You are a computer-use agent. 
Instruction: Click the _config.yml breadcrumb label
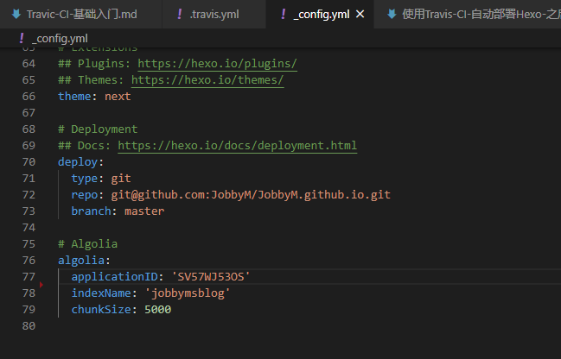(x=60, y=39)
